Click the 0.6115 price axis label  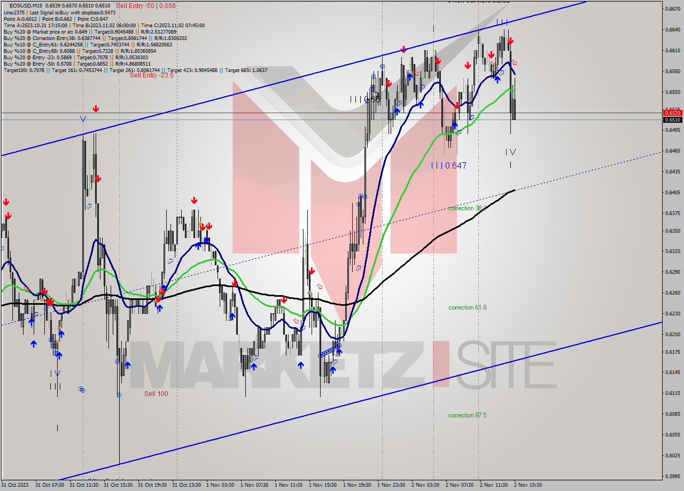coord(672,393)
